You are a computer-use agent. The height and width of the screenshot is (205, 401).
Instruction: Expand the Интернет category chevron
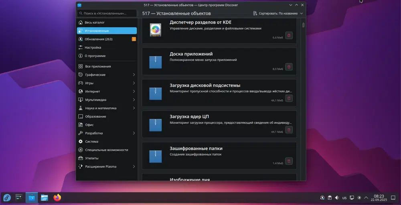pos(134,91)
